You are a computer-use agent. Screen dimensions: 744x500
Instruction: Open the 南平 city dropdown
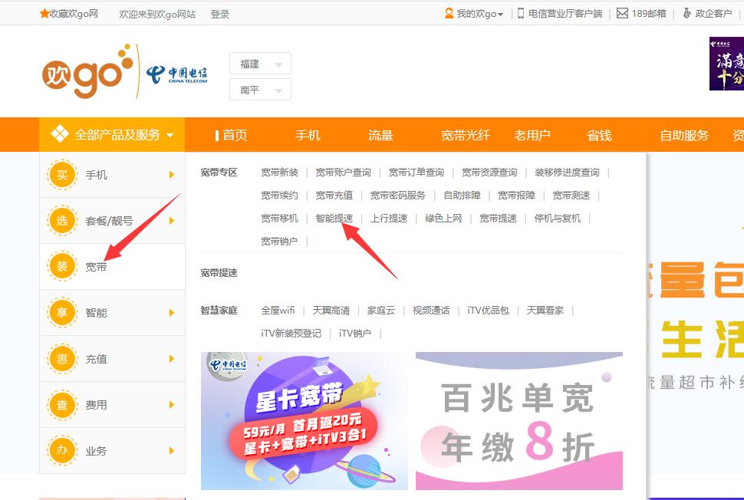(260, 90)
